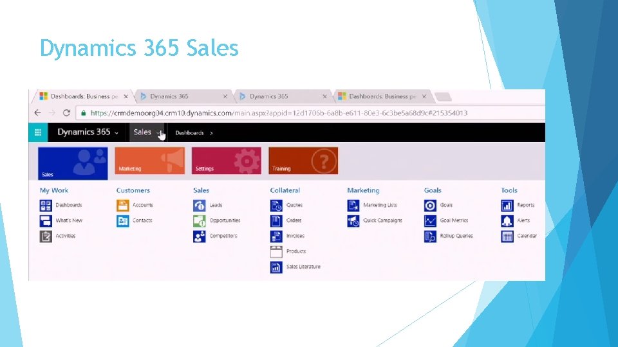The image size is (618, 347).
Task: Select the Training tile
Action: 303,161
